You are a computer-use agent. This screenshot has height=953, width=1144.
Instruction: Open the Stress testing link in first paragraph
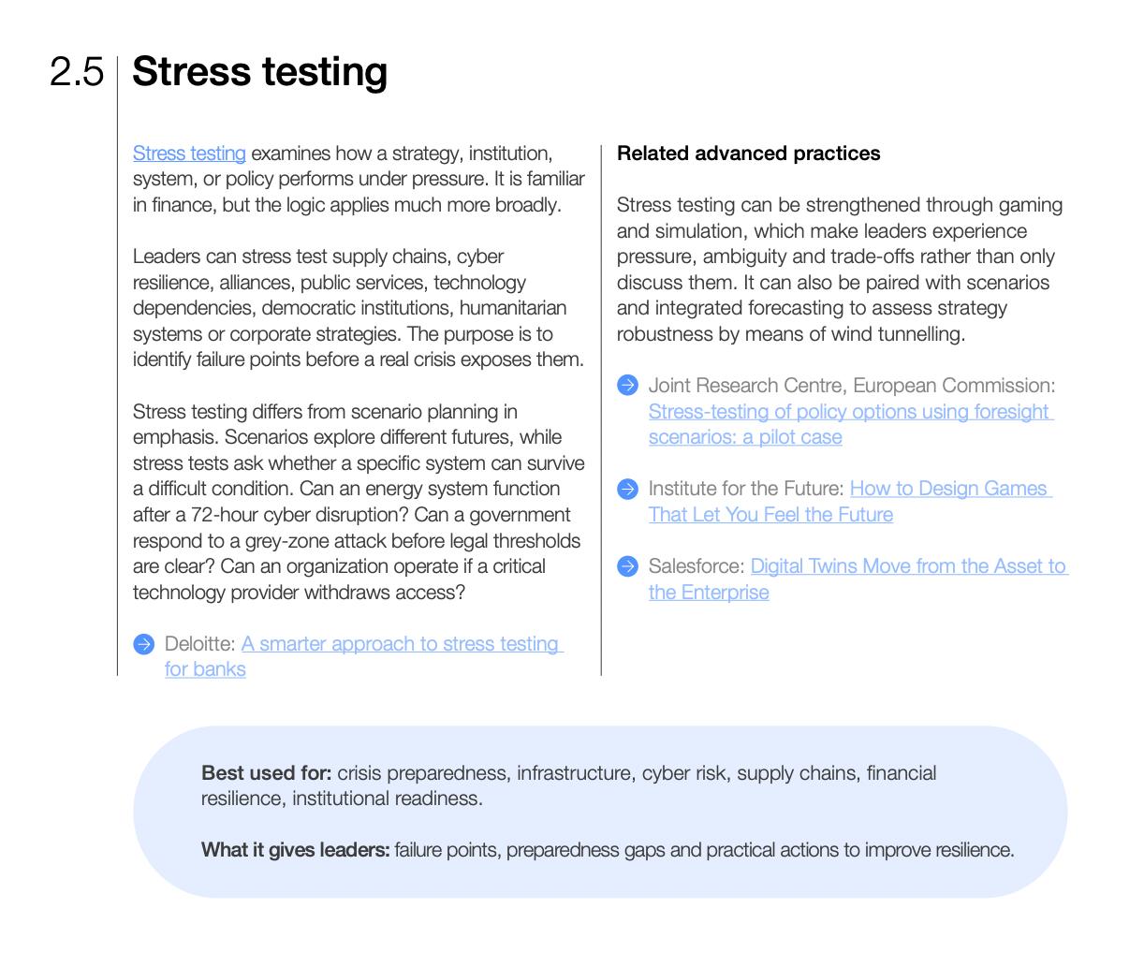click(x=189, y=153)
